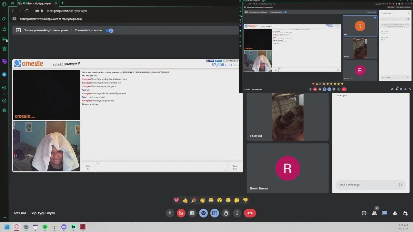
Task: Open host controls lock icon
Action: coord(406,213)
